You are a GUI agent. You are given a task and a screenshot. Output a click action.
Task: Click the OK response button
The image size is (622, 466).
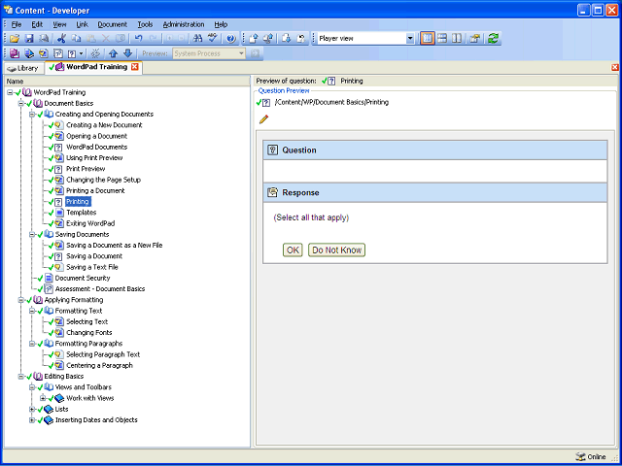(x=293, y=250)
